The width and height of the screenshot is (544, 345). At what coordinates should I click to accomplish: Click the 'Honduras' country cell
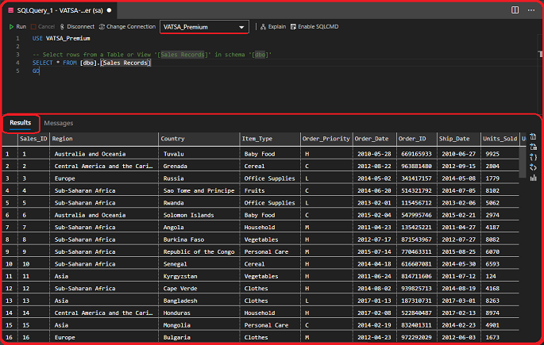coord(199,312)
